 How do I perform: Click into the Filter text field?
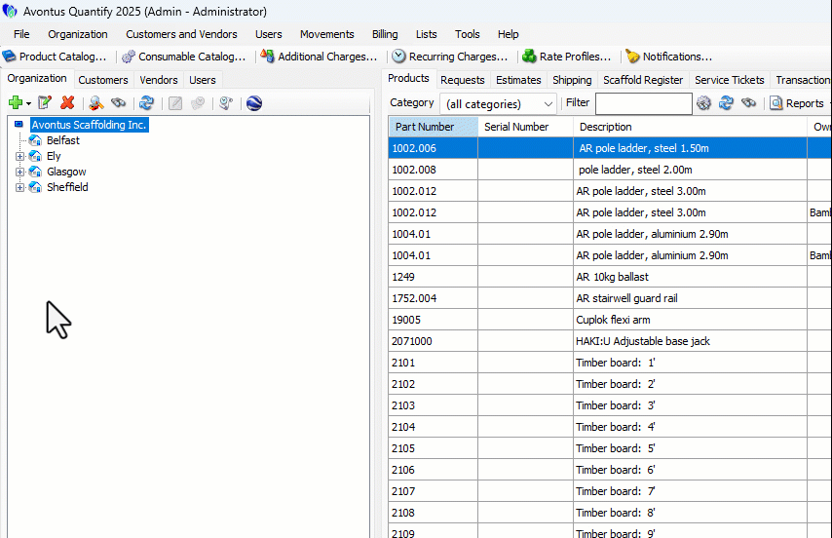point(643,103)
